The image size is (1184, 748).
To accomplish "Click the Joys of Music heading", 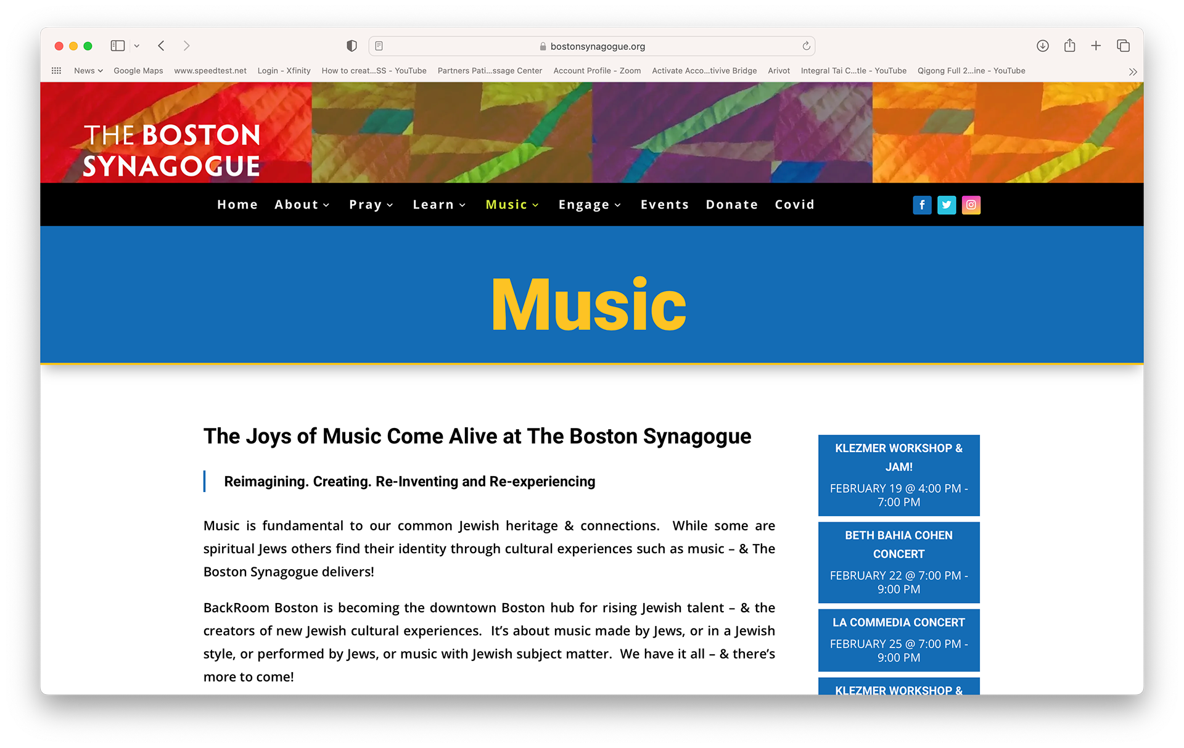I will [477, 436].
